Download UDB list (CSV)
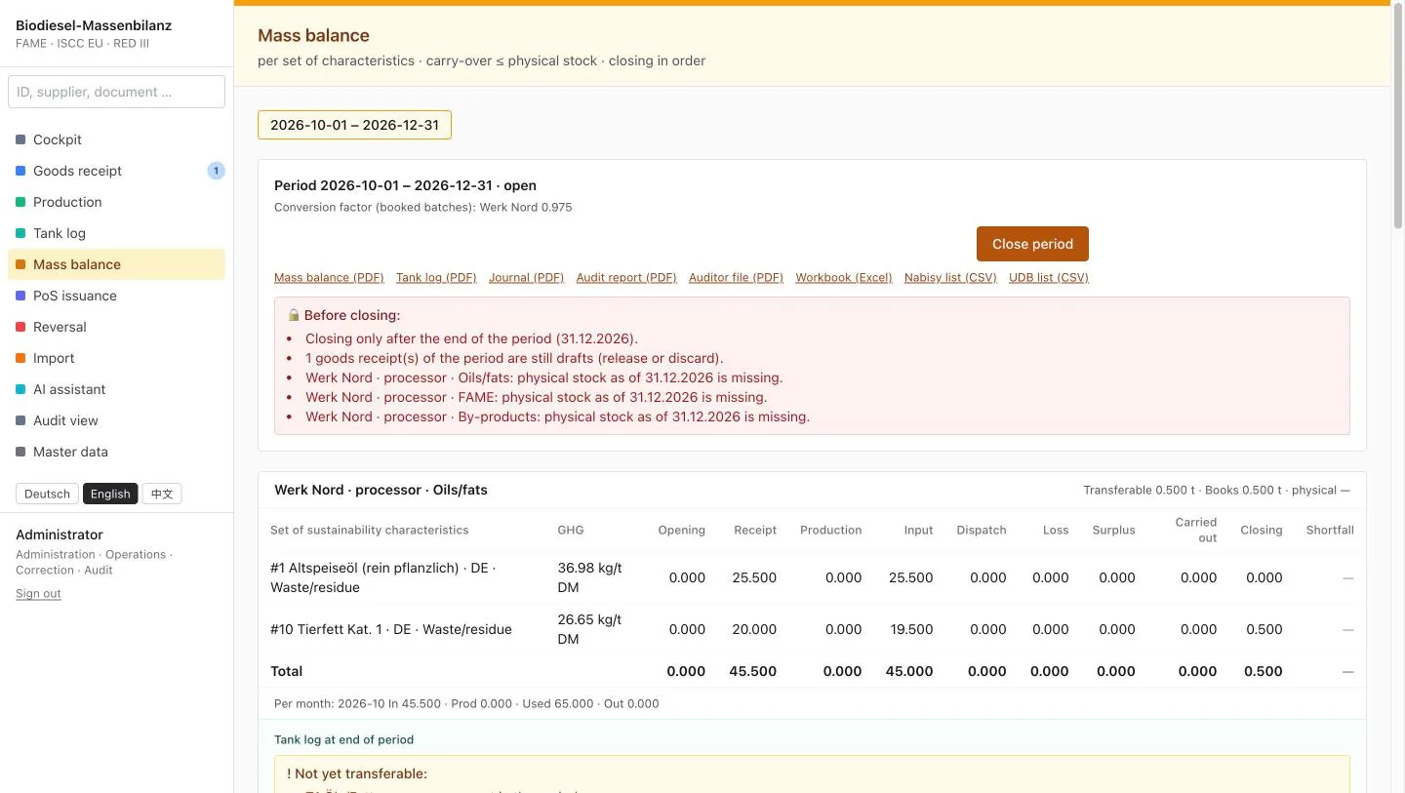 (1049, 277)
